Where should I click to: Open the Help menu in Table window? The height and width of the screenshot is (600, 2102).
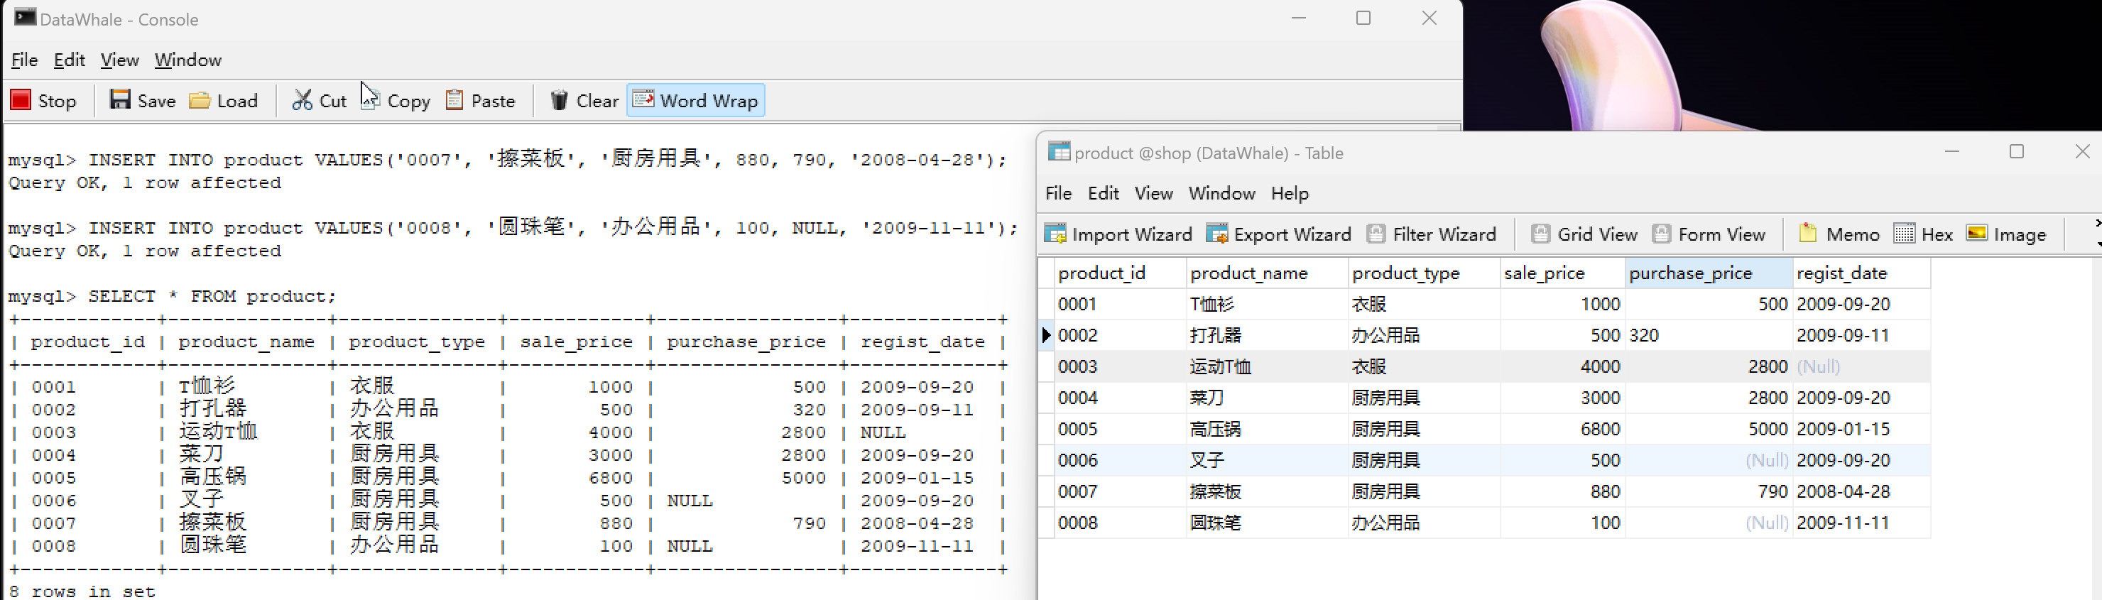tap(1290, 193)
